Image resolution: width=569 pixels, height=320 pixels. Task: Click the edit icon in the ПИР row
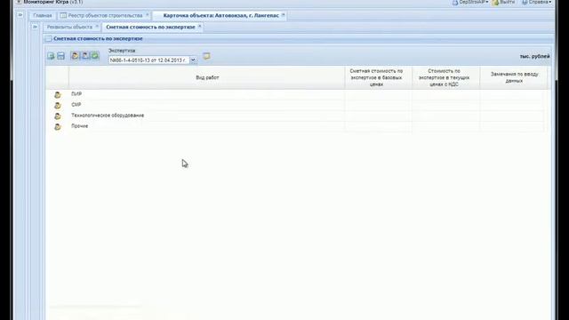(x=57, y=95)
